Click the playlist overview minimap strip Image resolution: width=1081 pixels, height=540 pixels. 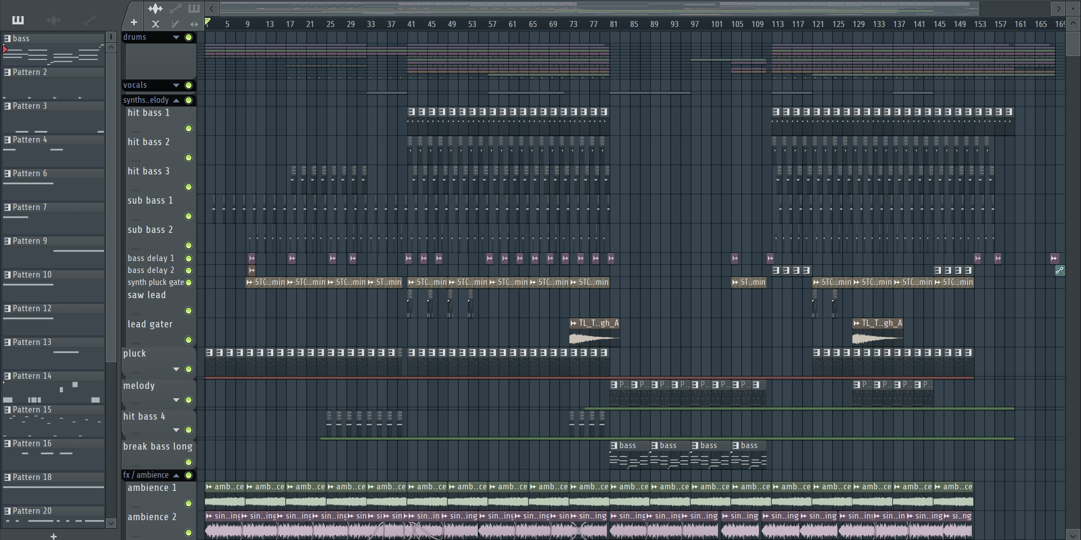pos(599,8)
